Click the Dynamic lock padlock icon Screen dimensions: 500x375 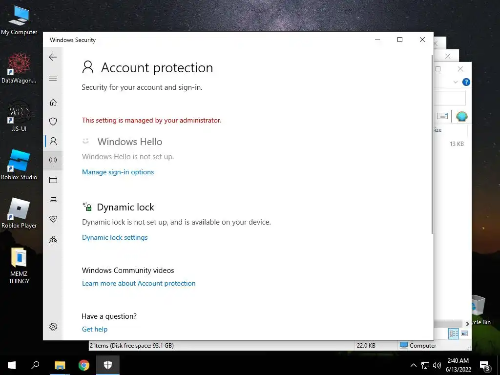tap(87, 207)
